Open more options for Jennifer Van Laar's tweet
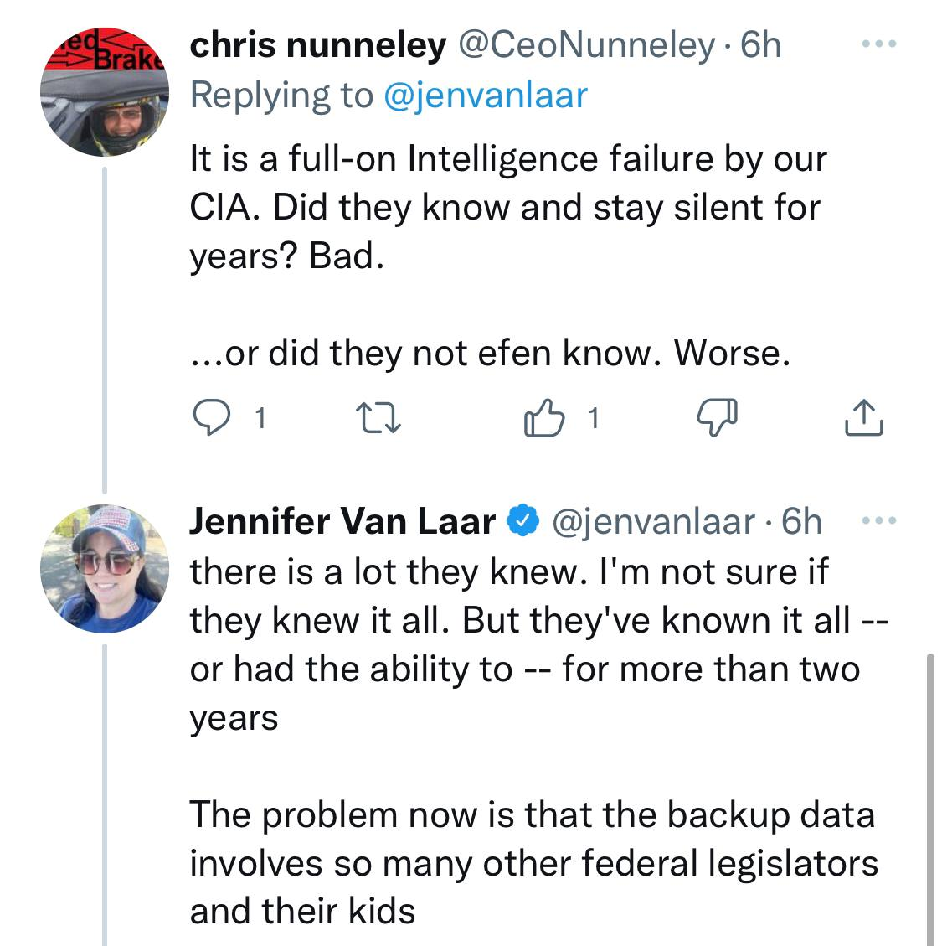 pyautogui.click(x=878, y=521)
